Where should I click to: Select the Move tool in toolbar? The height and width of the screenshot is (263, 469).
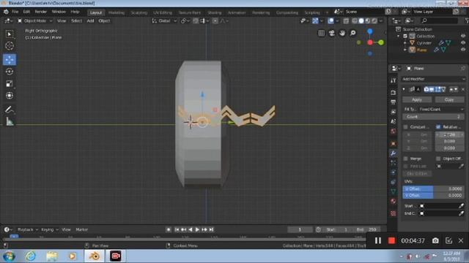[10, 60]
